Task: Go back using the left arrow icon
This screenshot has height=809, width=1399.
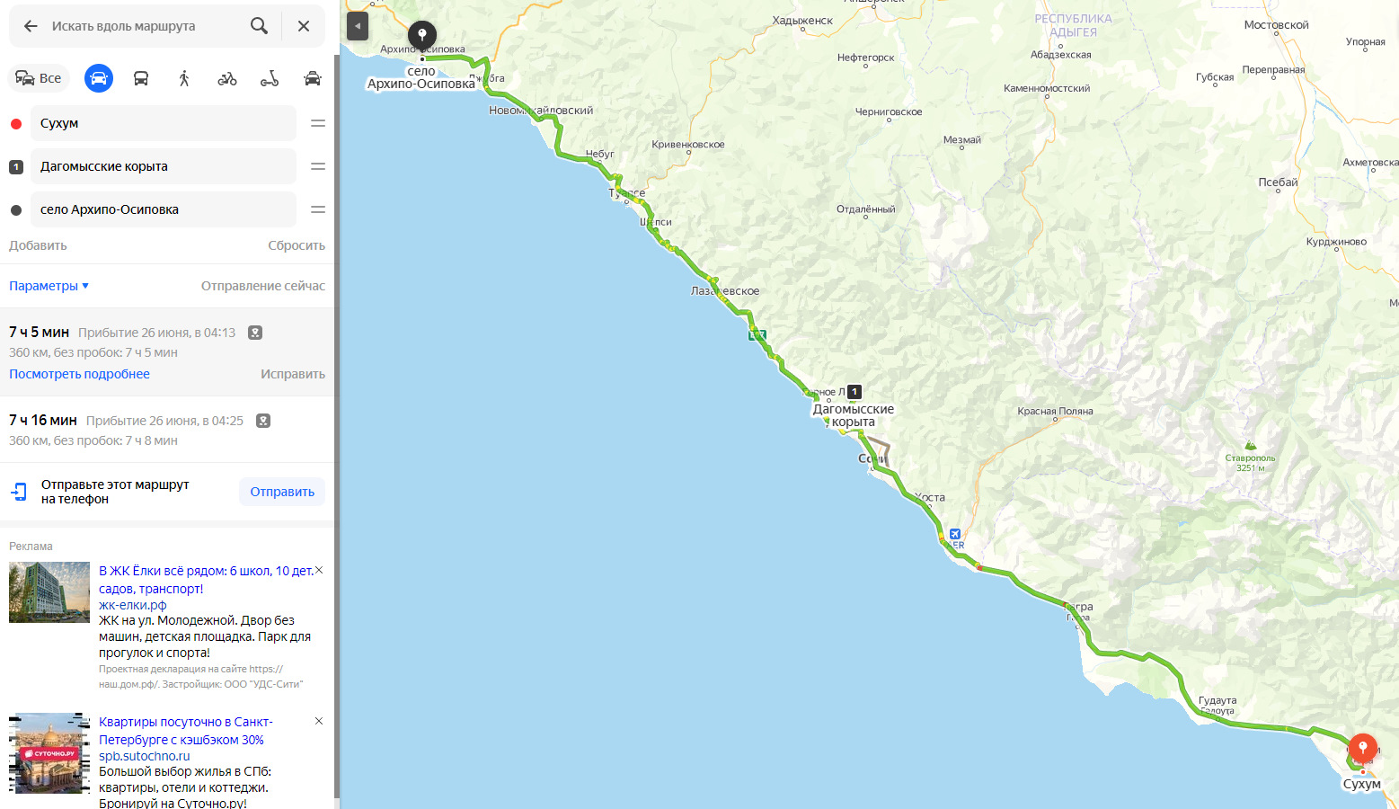Action: point(31,26)
